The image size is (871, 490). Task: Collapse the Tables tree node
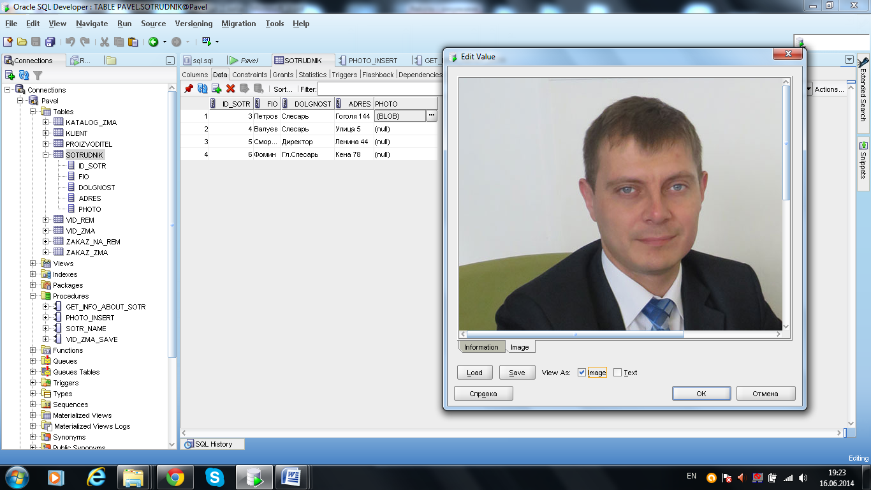click(33, 112)
